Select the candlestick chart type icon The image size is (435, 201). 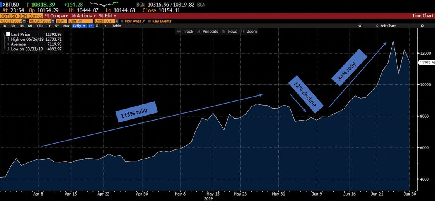[97, 26]
